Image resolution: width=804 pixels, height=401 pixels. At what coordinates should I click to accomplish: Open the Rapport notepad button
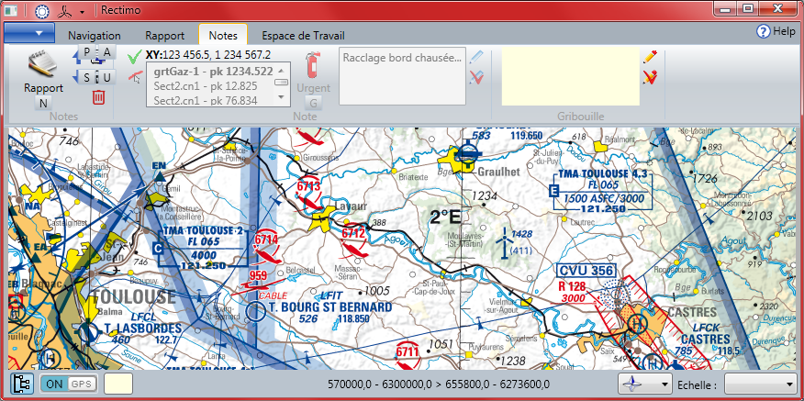pos(43,72)
